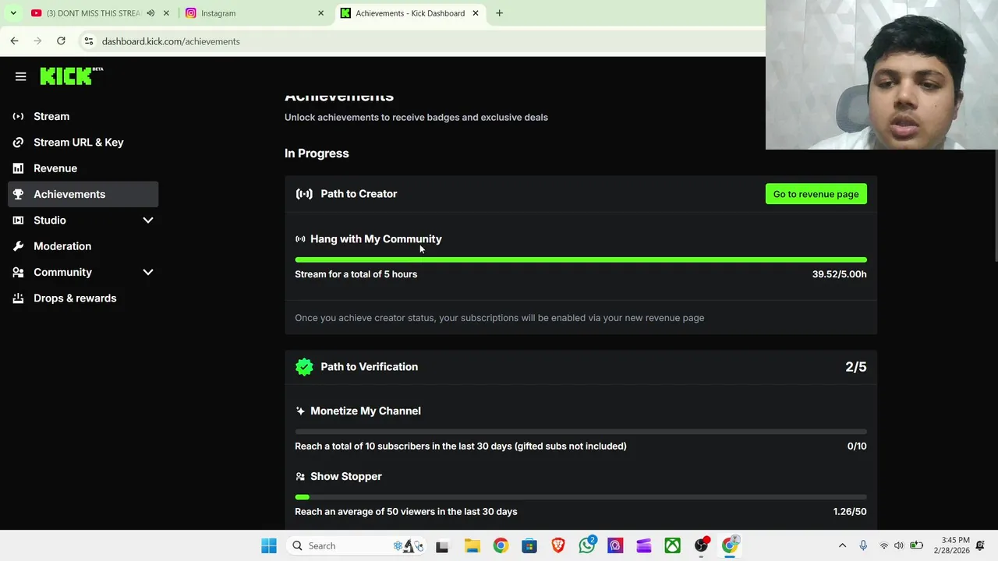Viewport: 998px width, 561px height.
Task: Select Achievements in the sidebar
Action: point(83,194)
